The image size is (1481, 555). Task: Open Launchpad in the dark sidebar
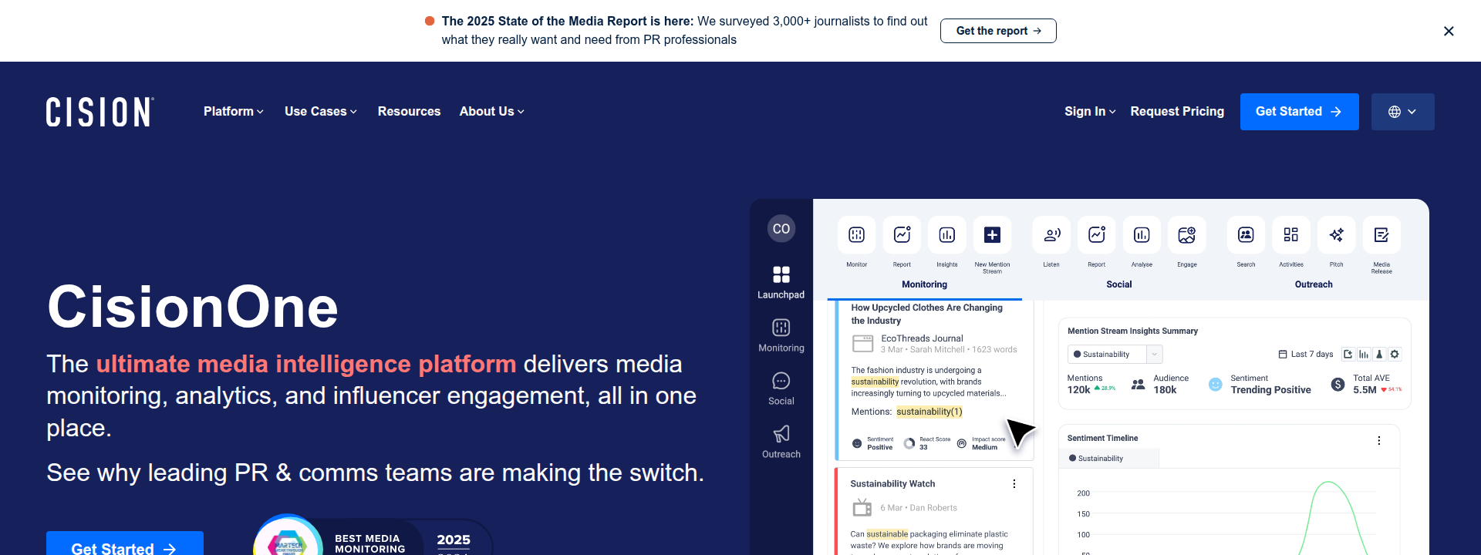click(x=781, y=282)
